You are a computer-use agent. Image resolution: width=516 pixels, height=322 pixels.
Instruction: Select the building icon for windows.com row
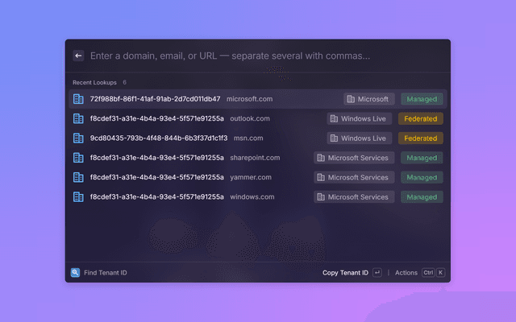[78, 196]
